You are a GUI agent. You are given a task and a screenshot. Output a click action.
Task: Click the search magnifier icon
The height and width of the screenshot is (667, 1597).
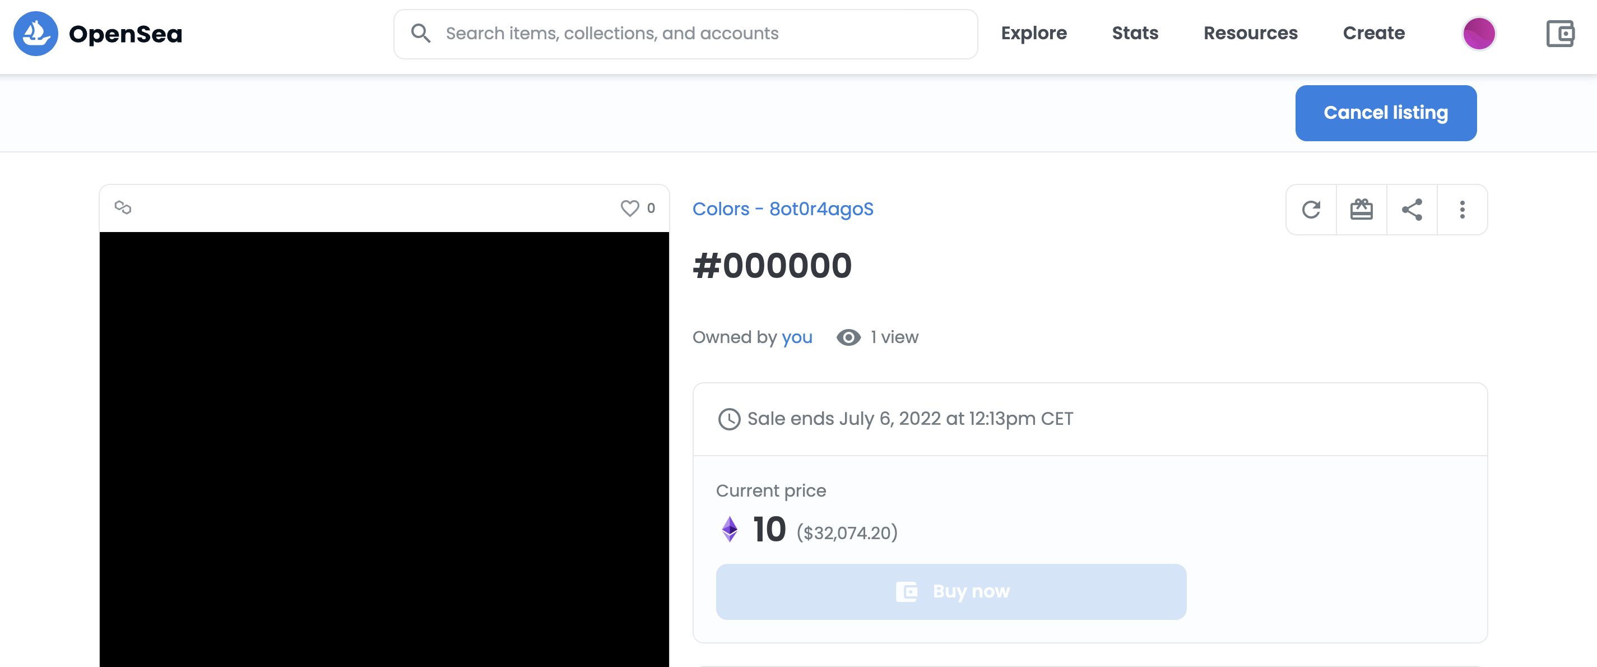[x=420, y=34]
